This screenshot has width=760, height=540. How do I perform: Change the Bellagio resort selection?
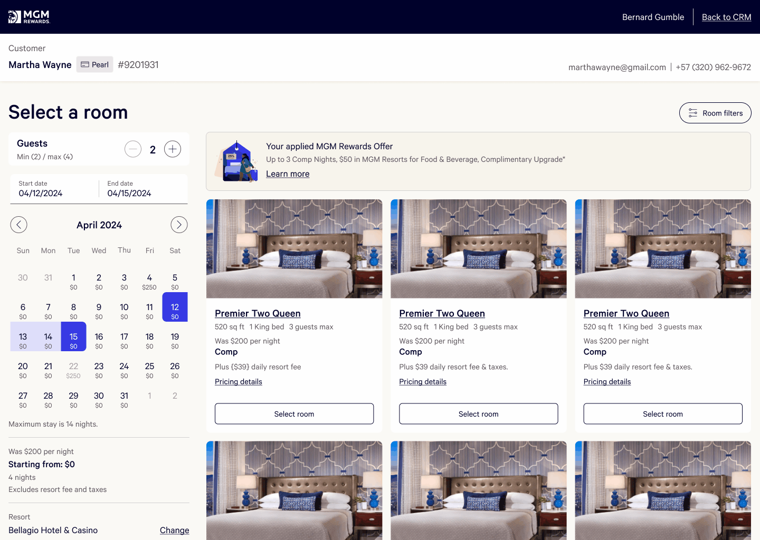174,530
